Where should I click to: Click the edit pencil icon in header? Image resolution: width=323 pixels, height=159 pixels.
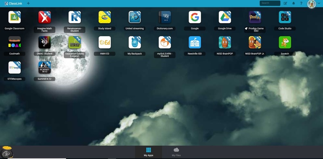click(285, 3)
